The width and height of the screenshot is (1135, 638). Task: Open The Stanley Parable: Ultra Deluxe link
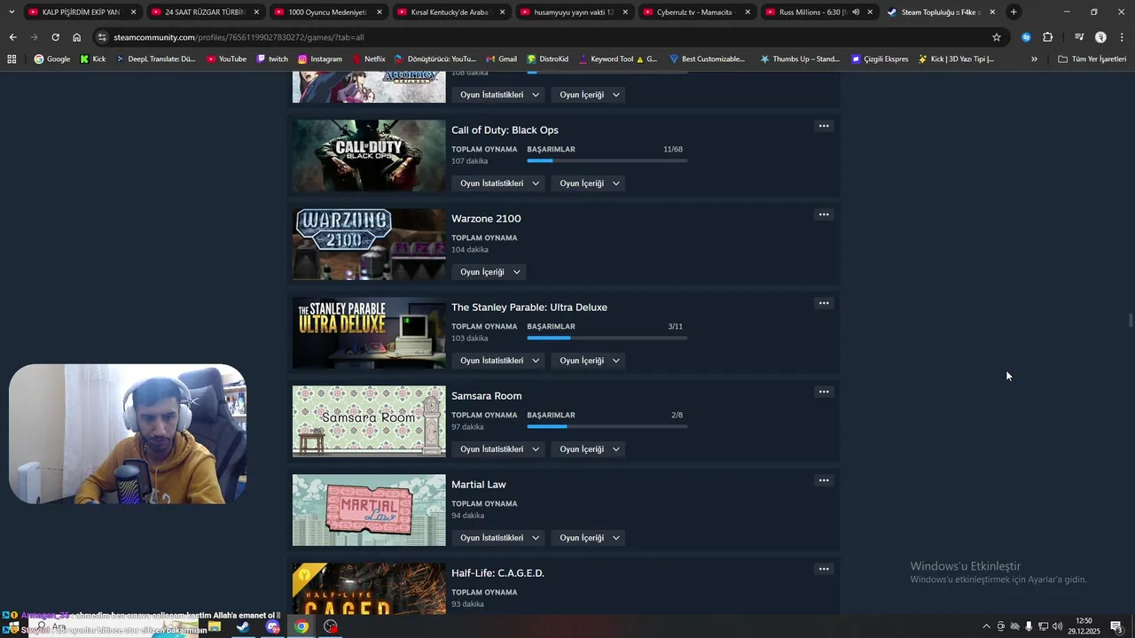coord(529,307)
